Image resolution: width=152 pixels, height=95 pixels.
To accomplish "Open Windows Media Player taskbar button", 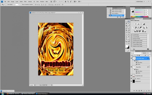I will [x=28, y=94].
